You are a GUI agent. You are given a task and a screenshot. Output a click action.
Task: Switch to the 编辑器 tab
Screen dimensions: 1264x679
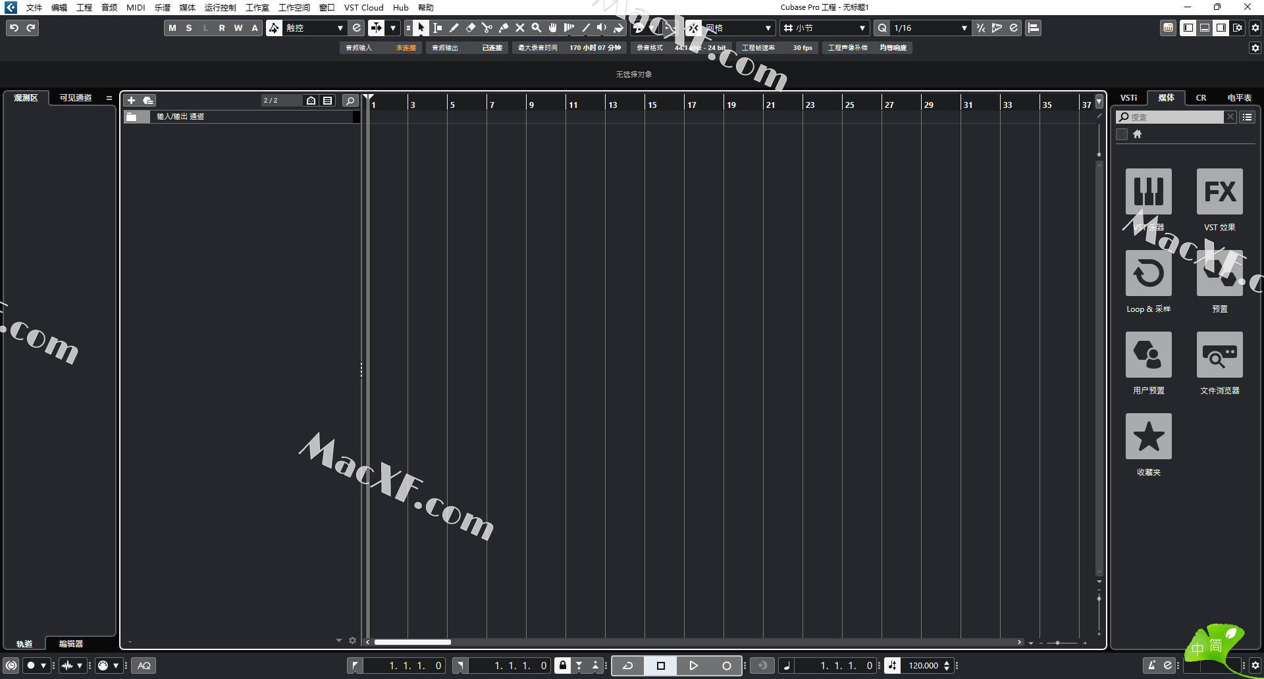coord(71,643)
